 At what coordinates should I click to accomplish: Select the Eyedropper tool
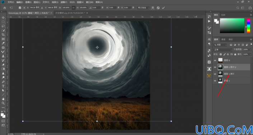(x=3, y=43)
